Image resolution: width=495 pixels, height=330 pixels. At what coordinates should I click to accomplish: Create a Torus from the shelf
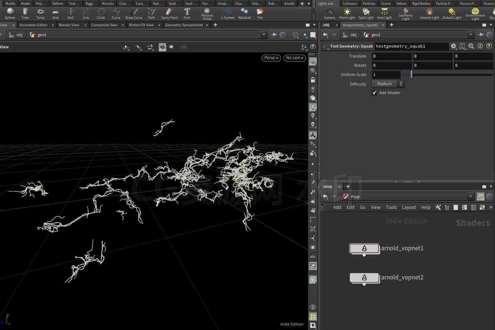pos(40,14)
